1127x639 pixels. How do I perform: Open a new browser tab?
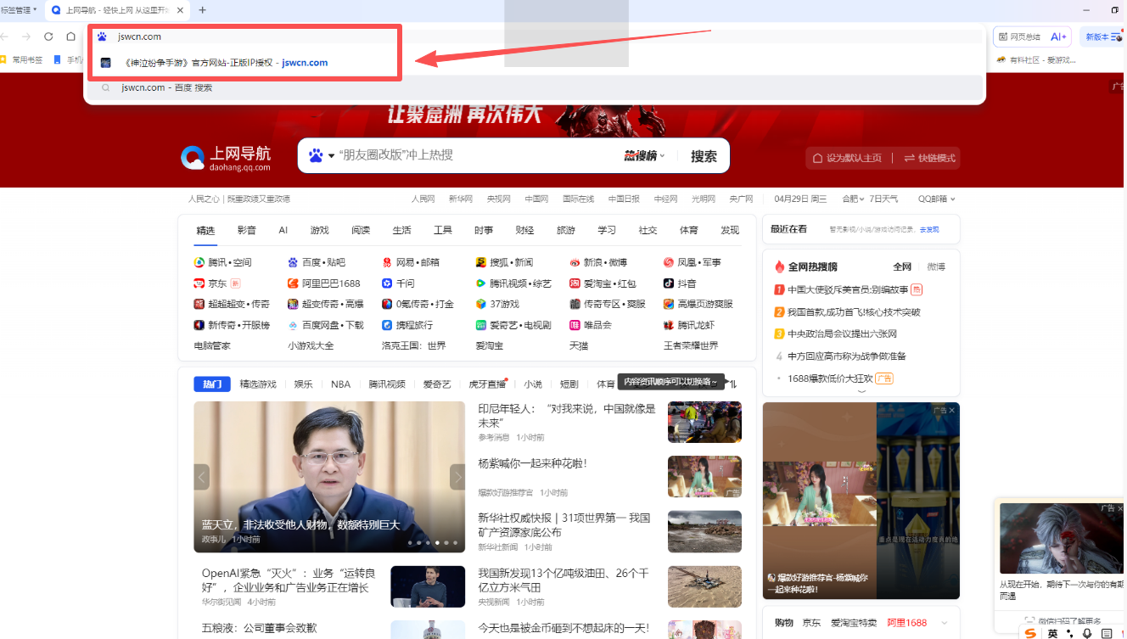point(202,10)
